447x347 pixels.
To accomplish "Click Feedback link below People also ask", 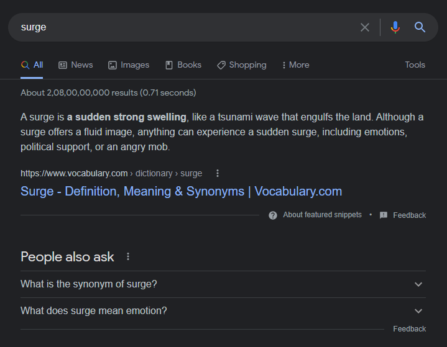I will [x=409, y=329].
